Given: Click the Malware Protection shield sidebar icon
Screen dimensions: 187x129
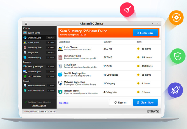Looking at the screenshot, I should pyautogui.click(x=25, y=86).
